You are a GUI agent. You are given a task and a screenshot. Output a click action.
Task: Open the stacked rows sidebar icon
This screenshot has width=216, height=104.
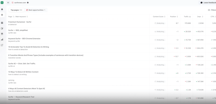[2, 34]
